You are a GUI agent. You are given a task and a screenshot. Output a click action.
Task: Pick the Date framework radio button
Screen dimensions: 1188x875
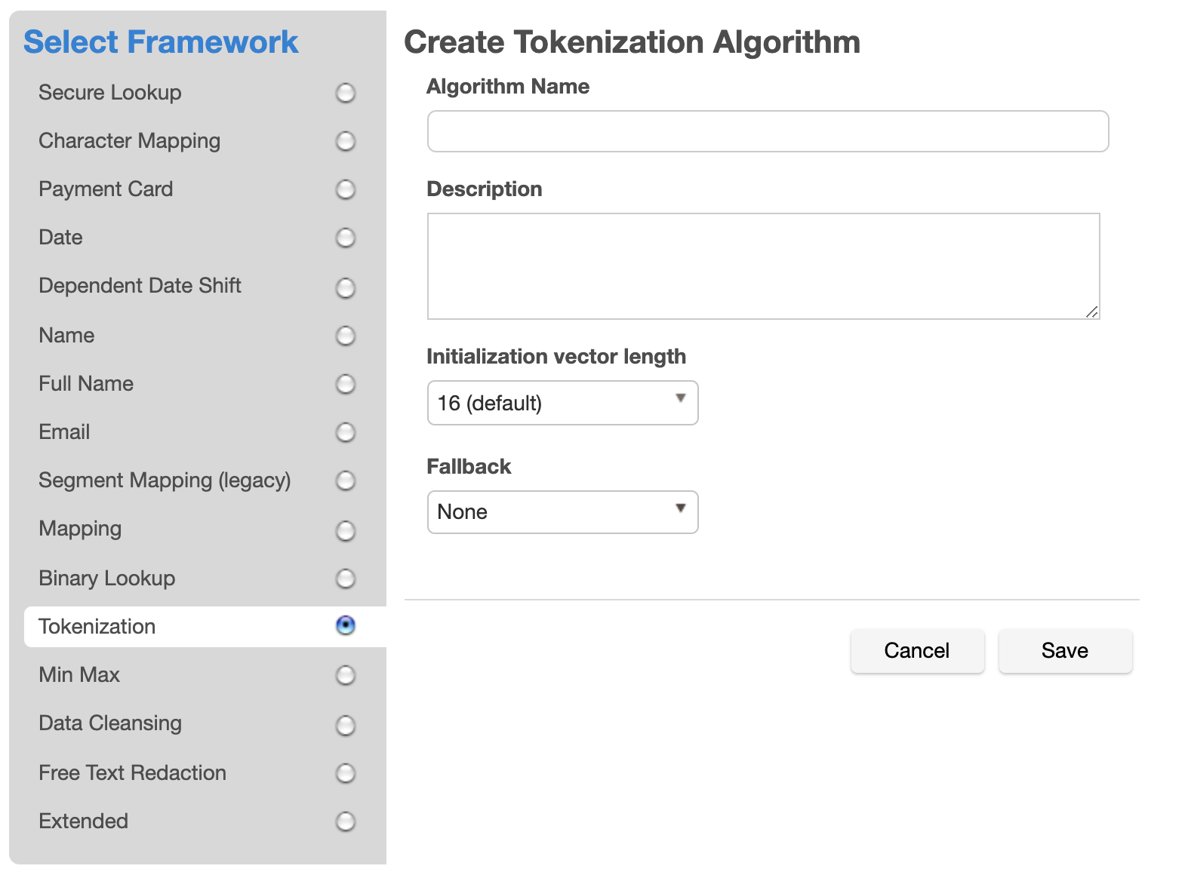(346, 238)
